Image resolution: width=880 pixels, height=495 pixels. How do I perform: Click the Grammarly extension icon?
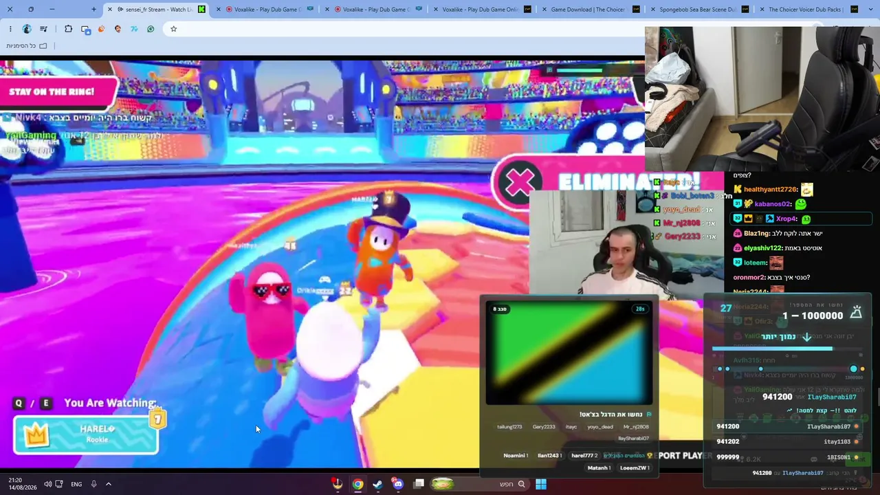click(x=151, y=29)
